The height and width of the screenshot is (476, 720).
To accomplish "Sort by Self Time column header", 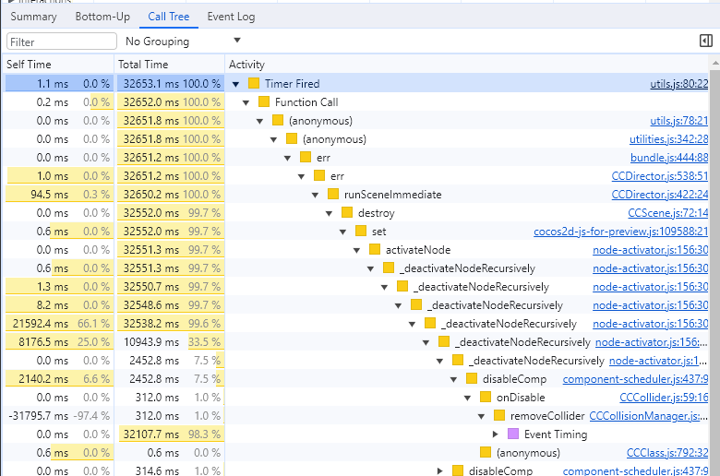I will tap(58, 65).
